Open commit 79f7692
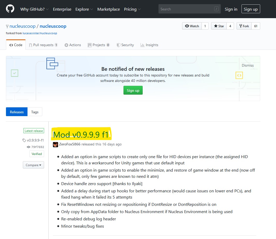The height and width of the screenshot is (239, 276). pyautogui.click(x=35, y=147)
